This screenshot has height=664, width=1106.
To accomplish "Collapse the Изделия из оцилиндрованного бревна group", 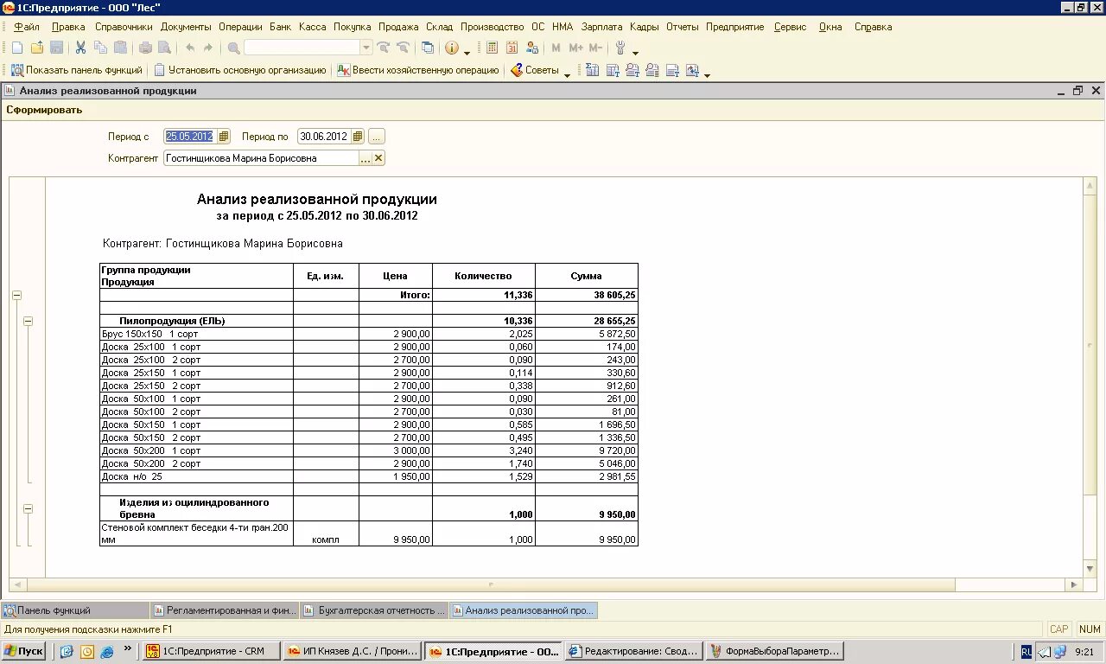I will pyautogui.click(x=28, y=509).
